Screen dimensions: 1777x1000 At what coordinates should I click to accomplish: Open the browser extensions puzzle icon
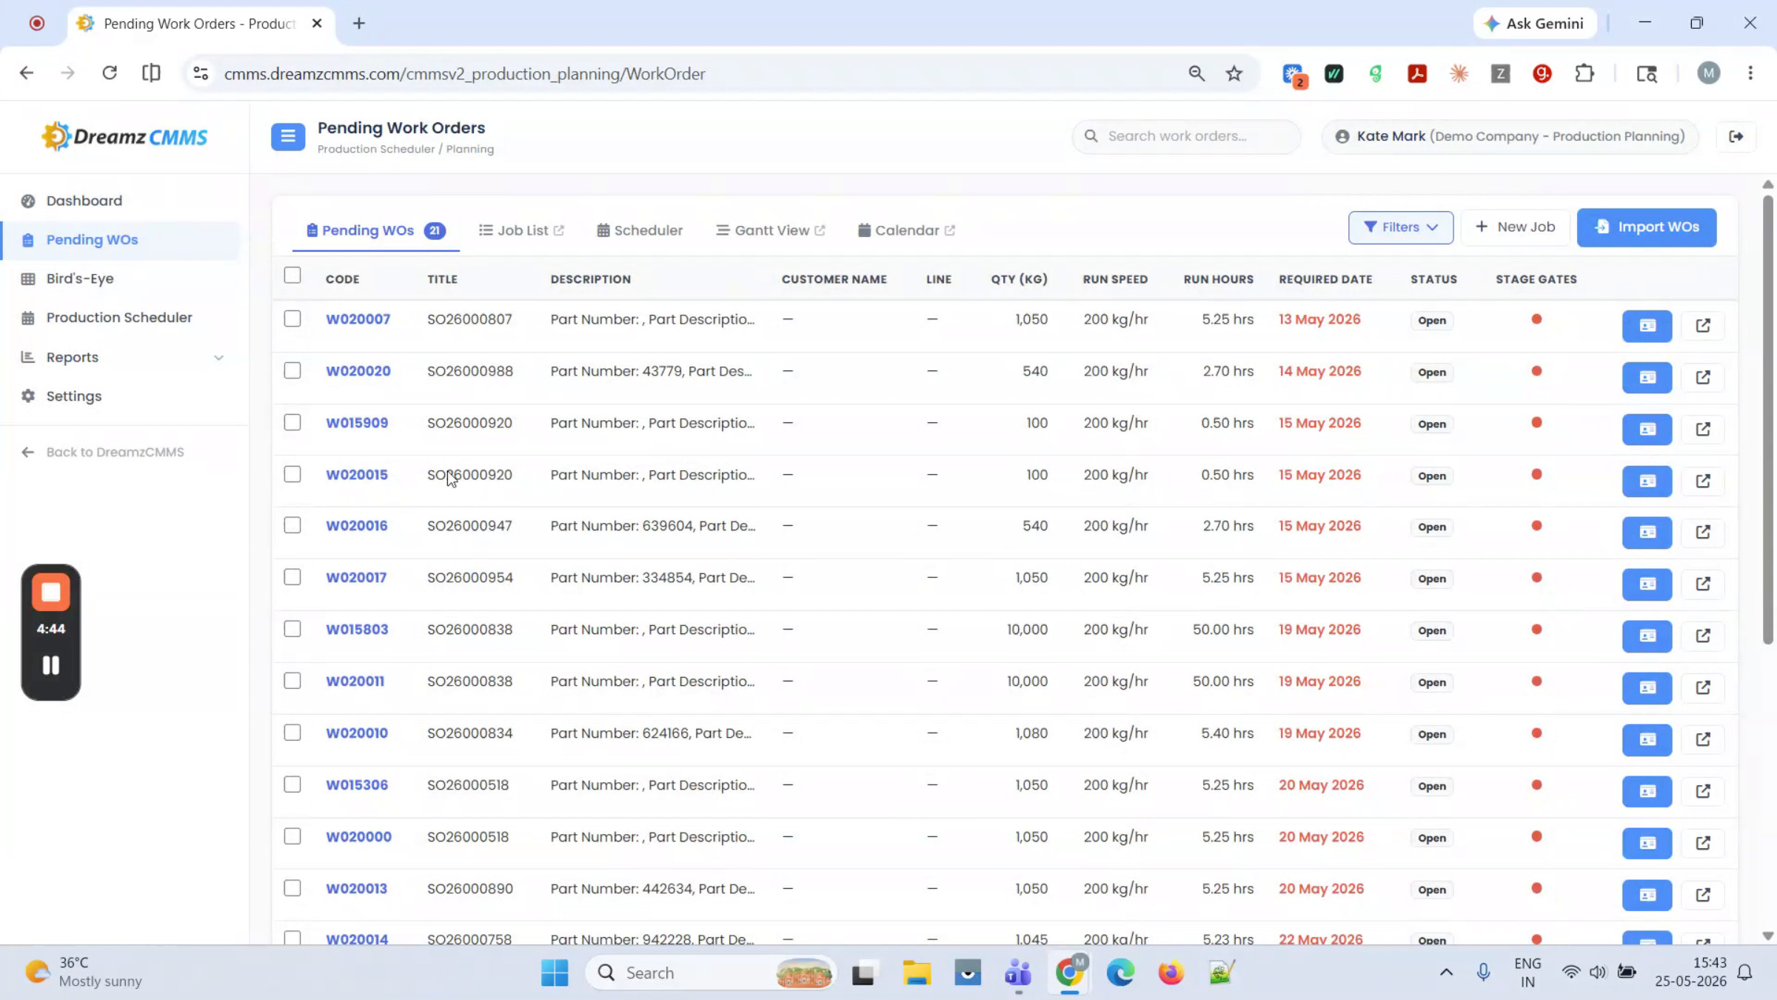click(x=1584, y=73)
